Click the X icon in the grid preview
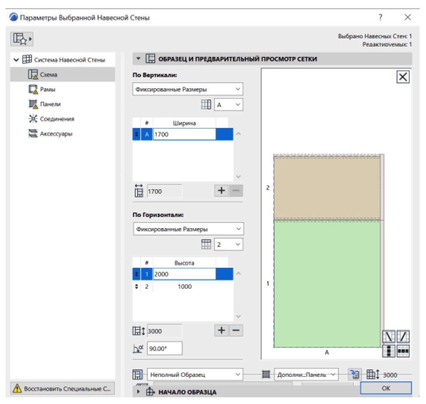Screen dimensions: 426x404 coord(403,77)
